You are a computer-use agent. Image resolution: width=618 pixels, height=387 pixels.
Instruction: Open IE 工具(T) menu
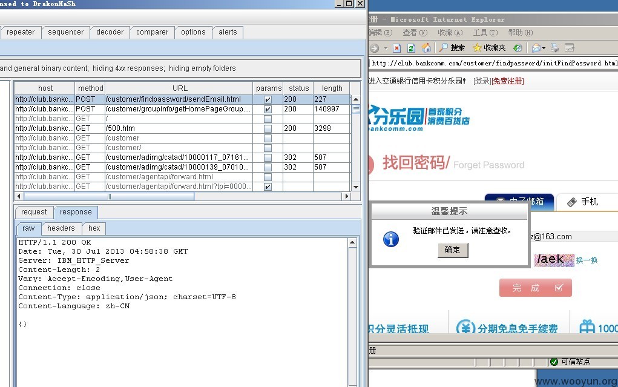[x=485, y=33]
